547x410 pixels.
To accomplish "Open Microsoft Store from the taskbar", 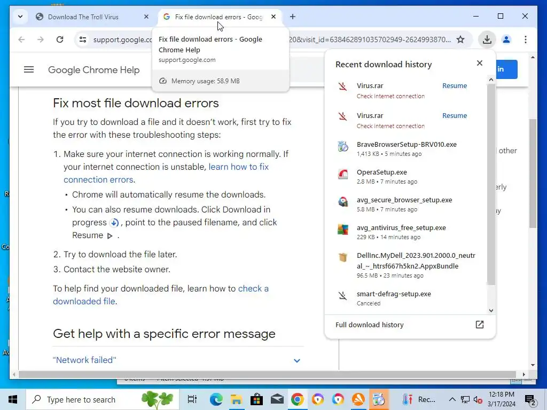I will (256, 399).
